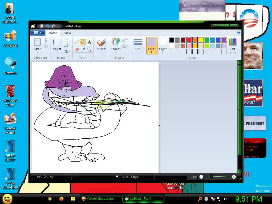Pick the yellow color swatch
Viewport: 272px width, 204px height.
point(201,40)
